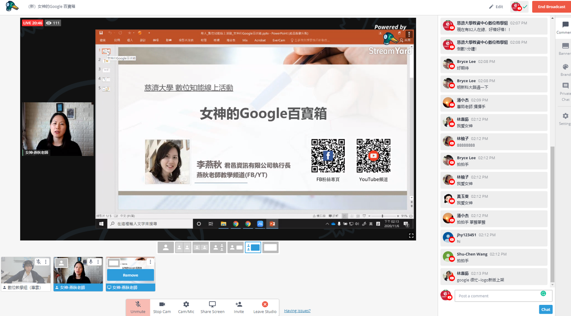Viewport: 571px width, 316px height.
Task: Open Cam/Mic settings gear
Action: [186, 307]
